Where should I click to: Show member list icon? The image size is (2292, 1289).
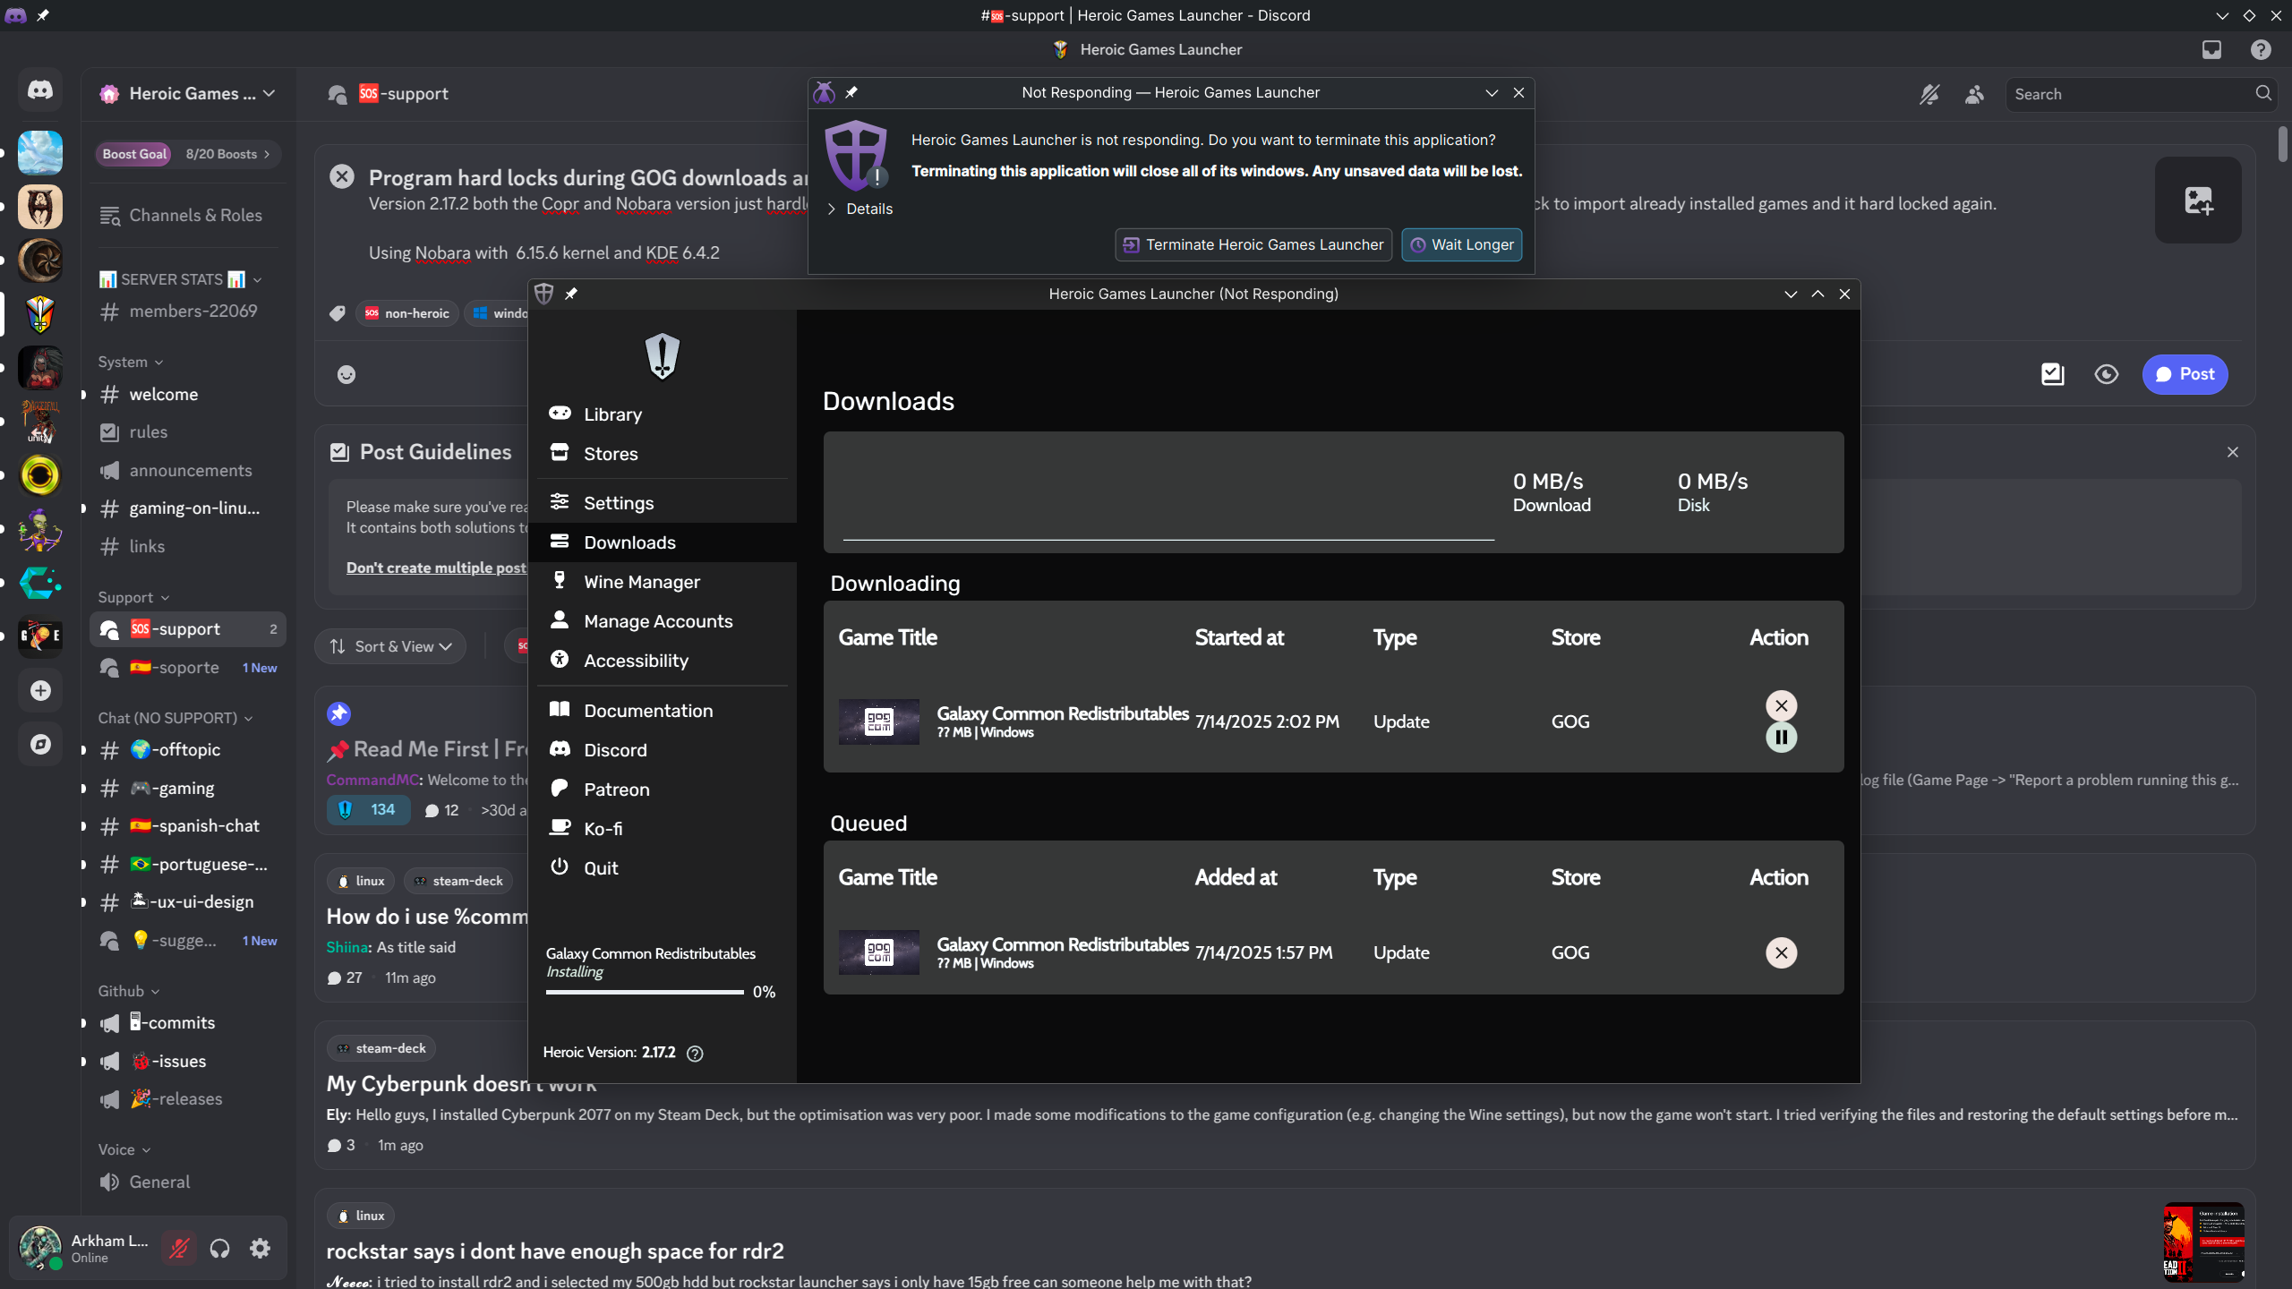pyautogui.click(x=1974, y=94)
